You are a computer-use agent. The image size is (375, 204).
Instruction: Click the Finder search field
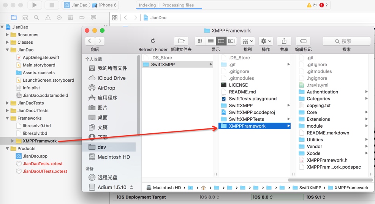[347, 41]
